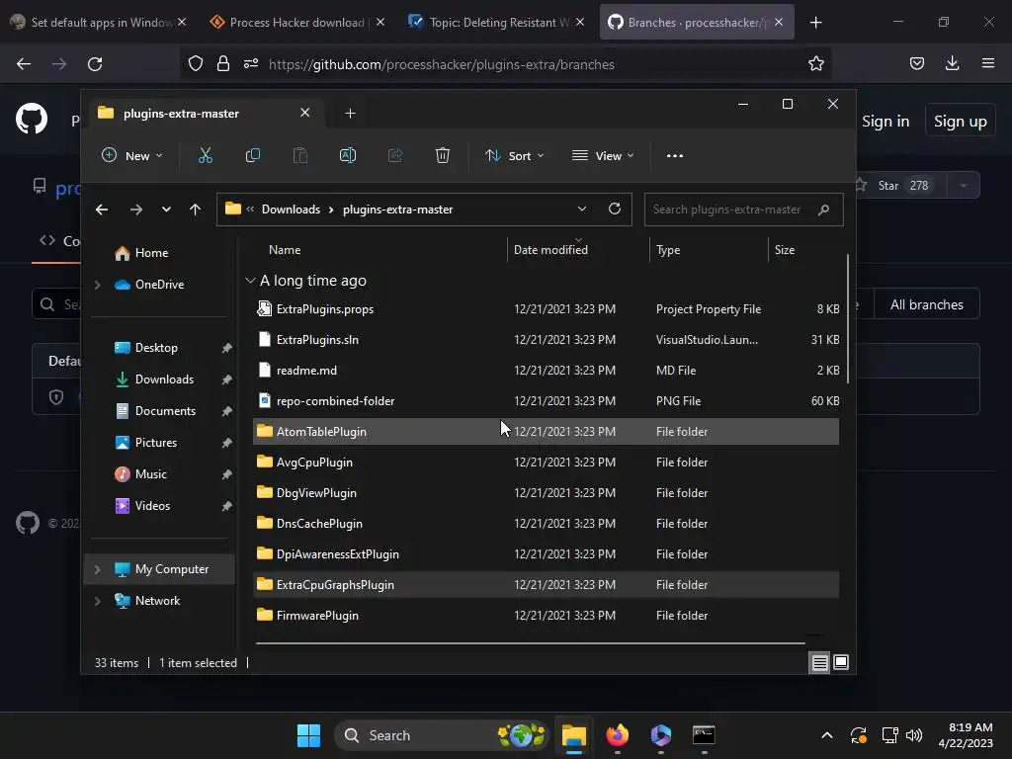Open Firefox application hamburger menu
Viewport: 1012px width, 759px height.
[988, 63]
